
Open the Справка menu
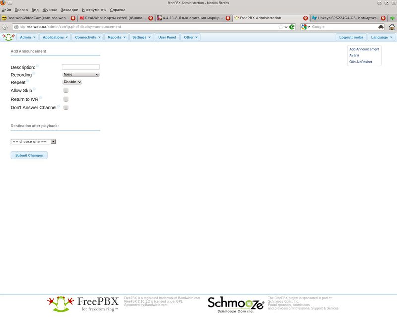click(118, 10)
